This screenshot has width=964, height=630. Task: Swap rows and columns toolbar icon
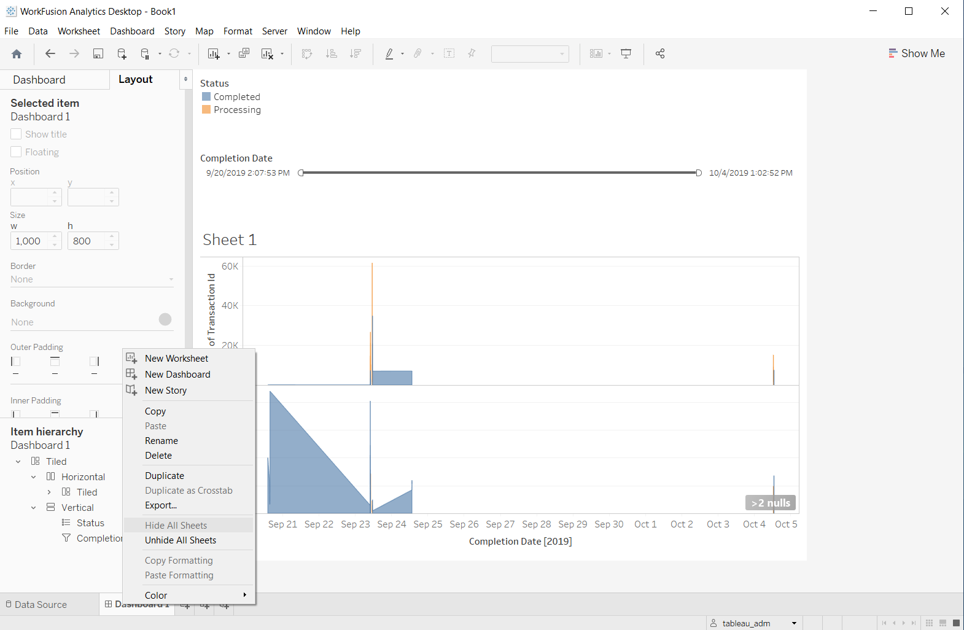pyautogui.click(x=308, y=53)
